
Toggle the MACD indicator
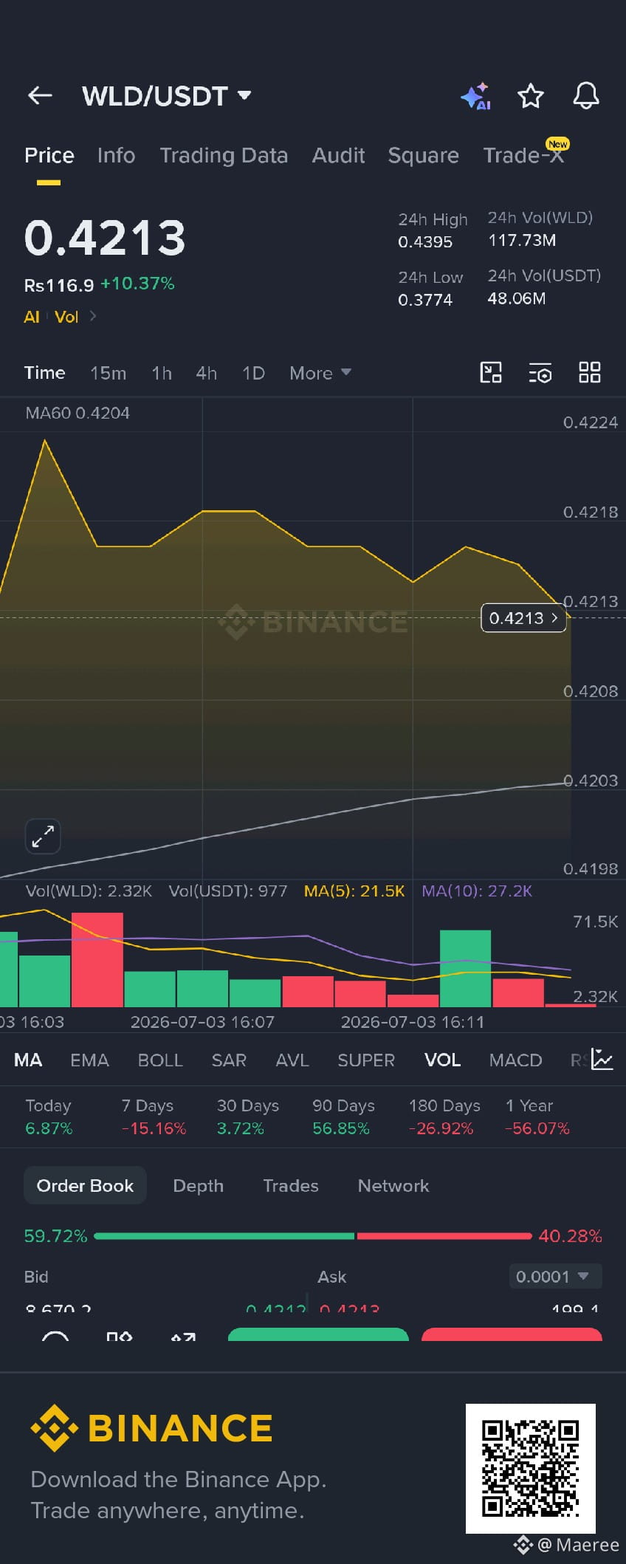(515, 1060)
